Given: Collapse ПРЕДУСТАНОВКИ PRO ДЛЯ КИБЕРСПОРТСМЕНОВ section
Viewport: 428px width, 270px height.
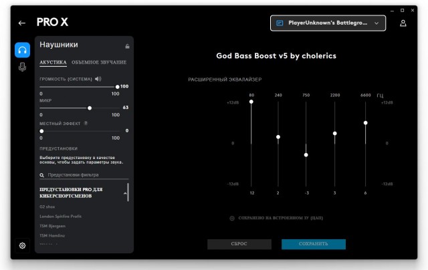Looking at the screenshot, I should coord(125,193).
